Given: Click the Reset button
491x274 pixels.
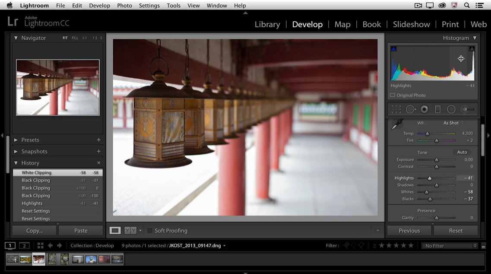Looking at the screenshot, I should (x=456, y=231).
